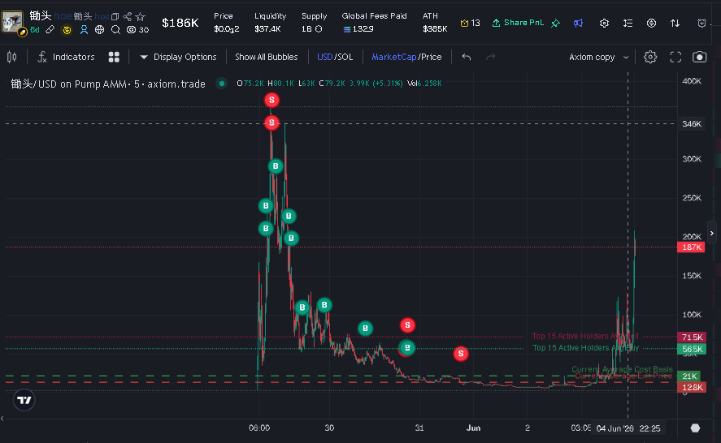721x443 pixels.
Task: Switch chart to MarketCap mode
Action: pyautogui.click(x=393, y=57)
